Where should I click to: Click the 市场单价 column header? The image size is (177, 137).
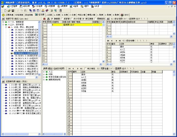point(136,72)
